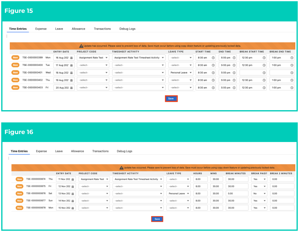Open Project Code dropdown for TSE-0000000399
This screenshot has width=299, height=232.
93,58
